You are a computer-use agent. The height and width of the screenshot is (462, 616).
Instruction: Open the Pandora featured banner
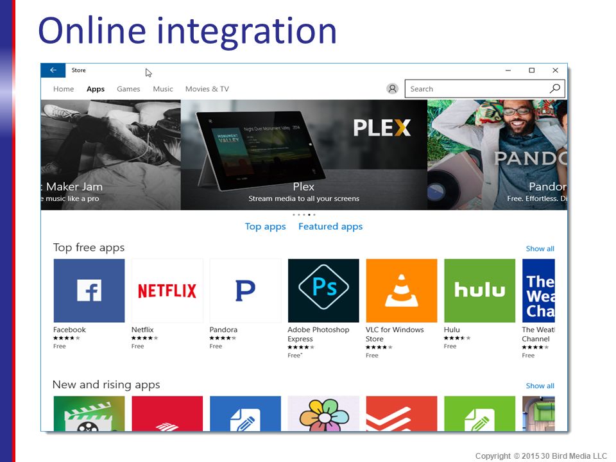click(x=497, y=155)
